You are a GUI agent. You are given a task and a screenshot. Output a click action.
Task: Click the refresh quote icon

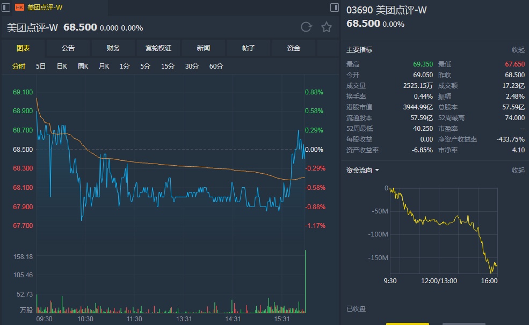pos(306,27)
